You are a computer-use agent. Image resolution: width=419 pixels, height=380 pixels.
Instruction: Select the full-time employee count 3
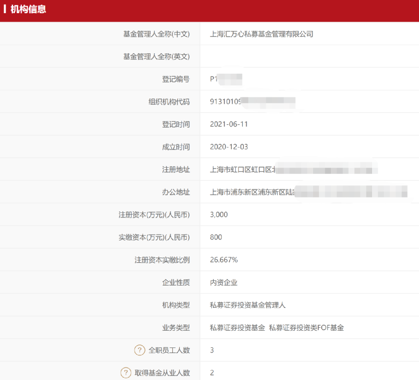[212, 350]
